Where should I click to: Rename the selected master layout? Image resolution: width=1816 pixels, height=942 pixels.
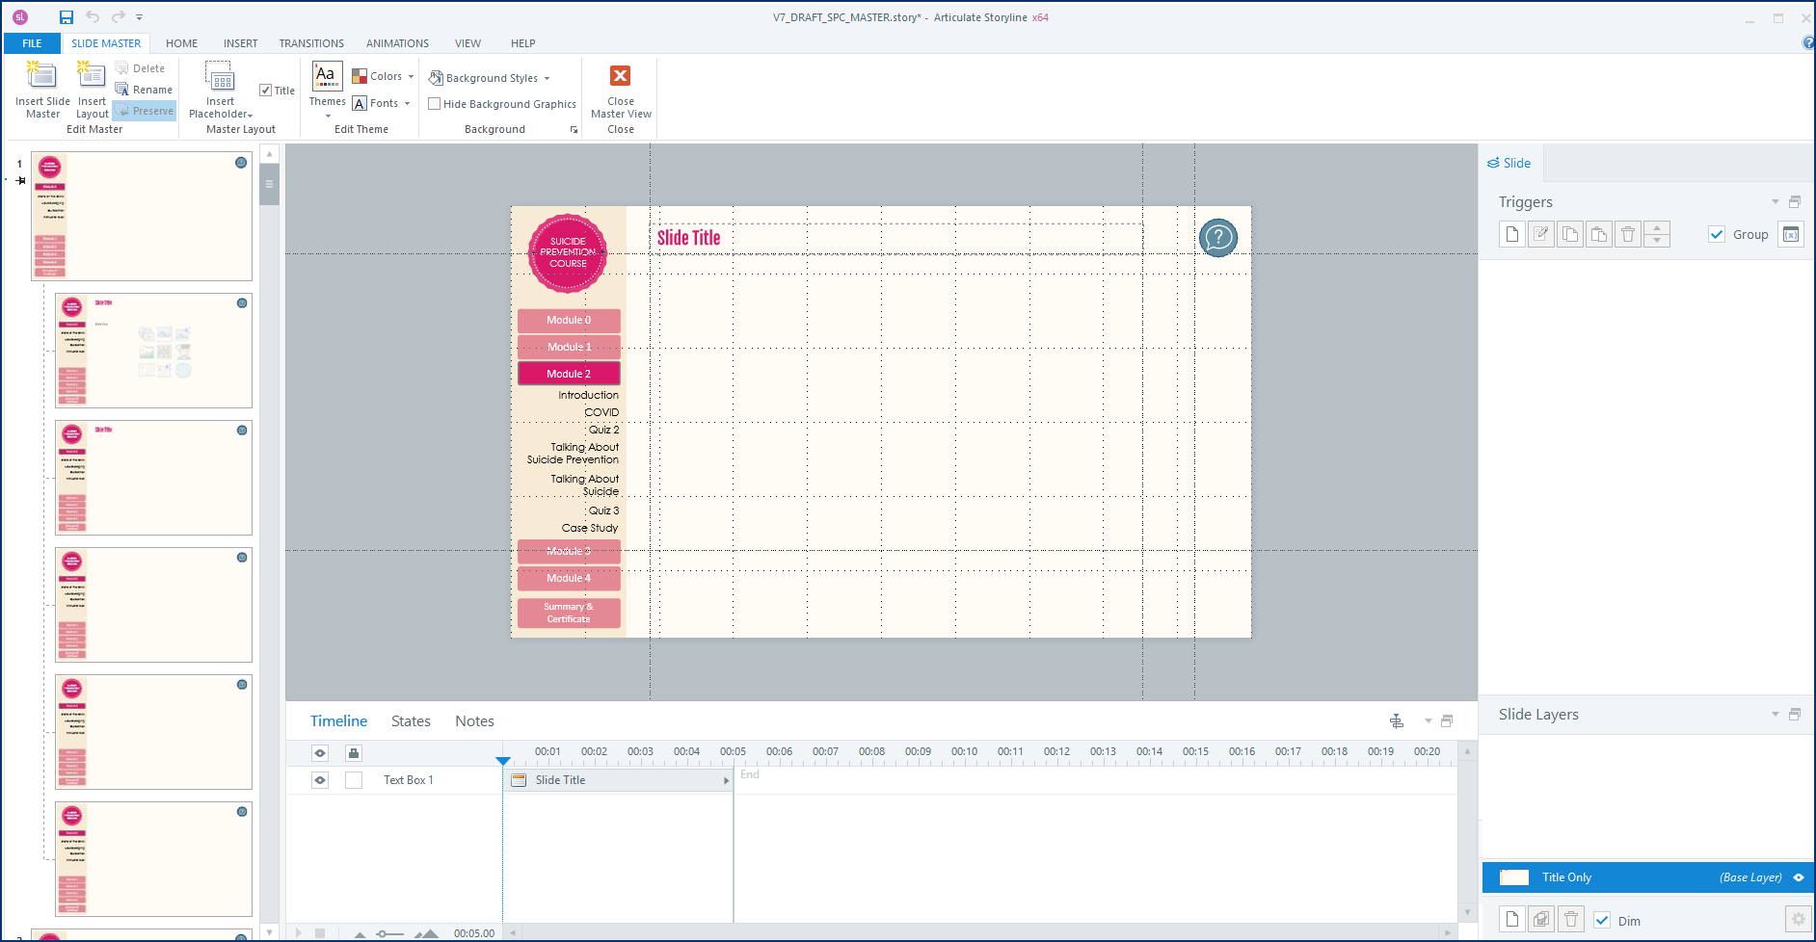[x=144, y=90]
